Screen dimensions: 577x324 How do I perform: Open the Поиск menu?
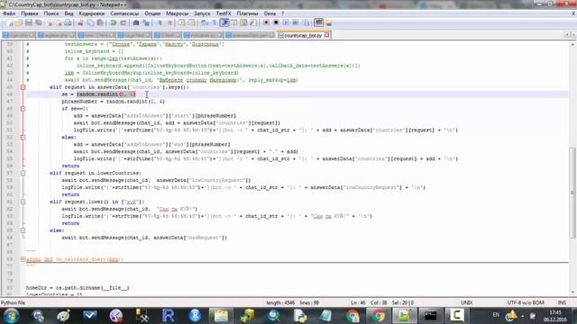(x=51, y=13)
